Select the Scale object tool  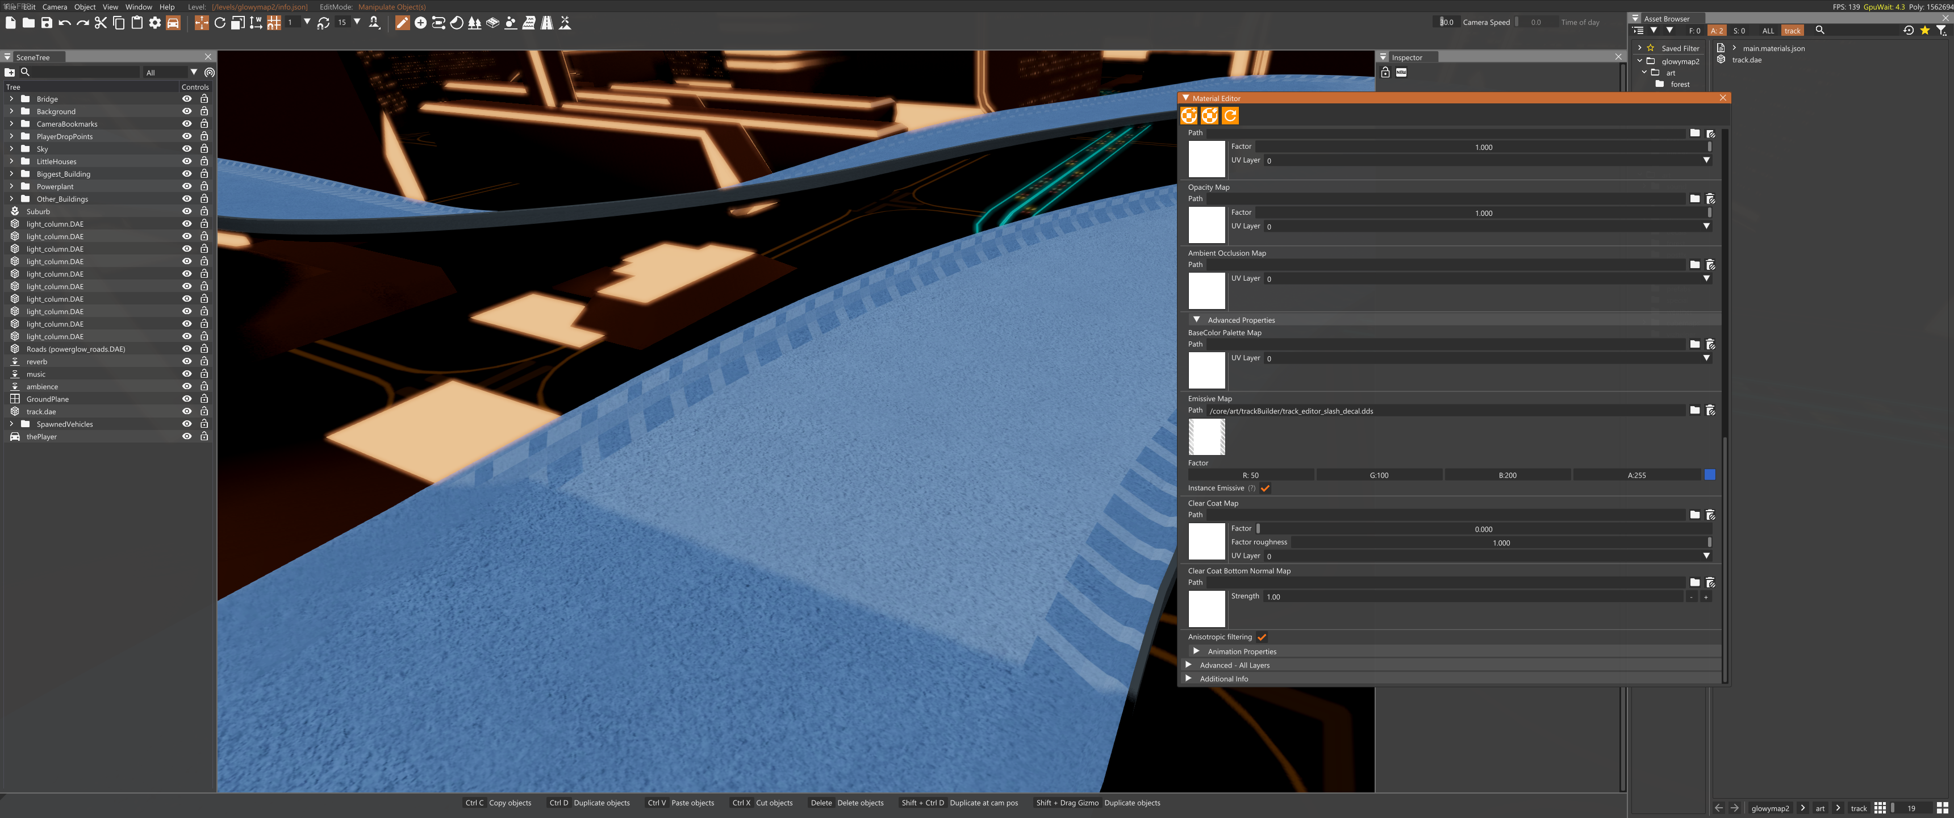coord(237,23)
